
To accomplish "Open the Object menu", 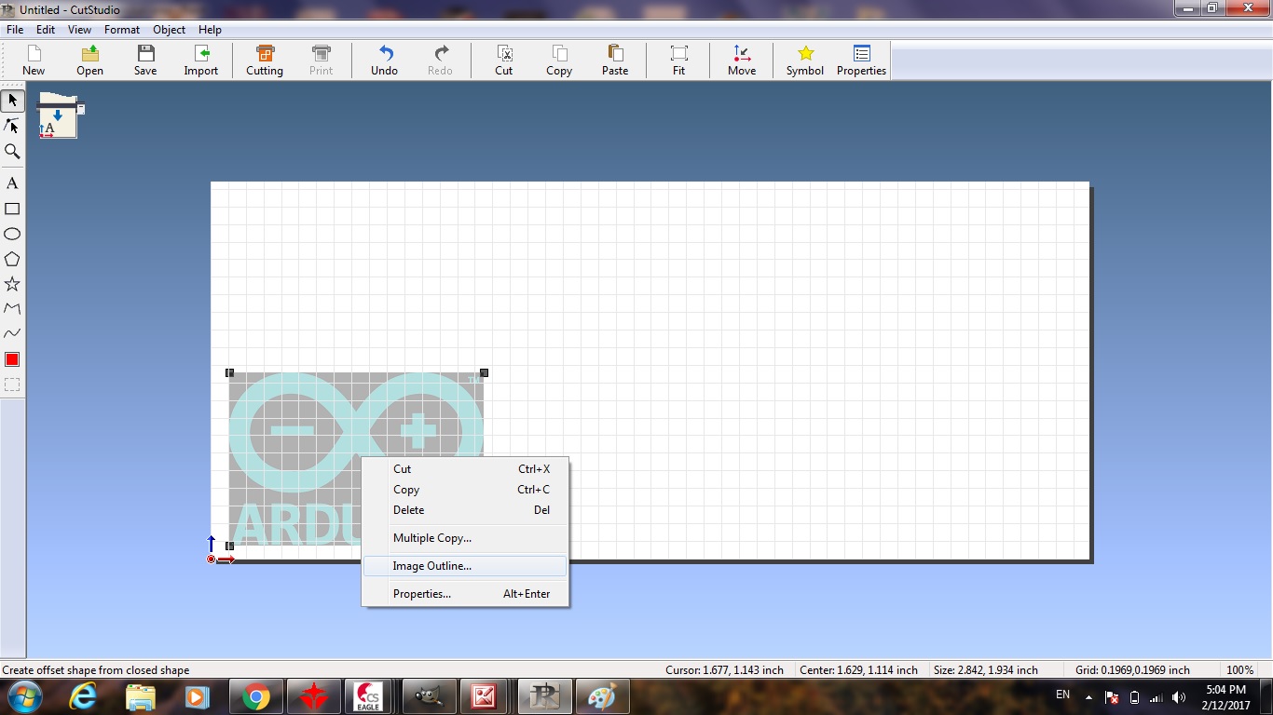I will [x=169, y=30].
